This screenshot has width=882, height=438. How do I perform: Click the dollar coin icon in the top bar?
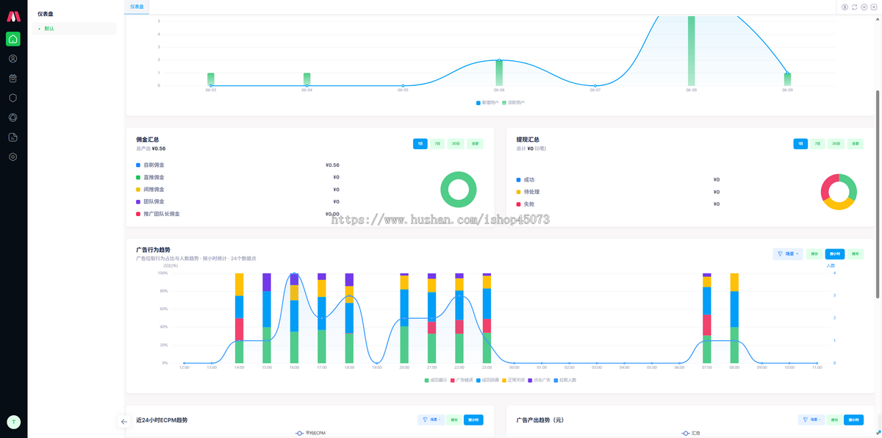(x=845, y=7)
